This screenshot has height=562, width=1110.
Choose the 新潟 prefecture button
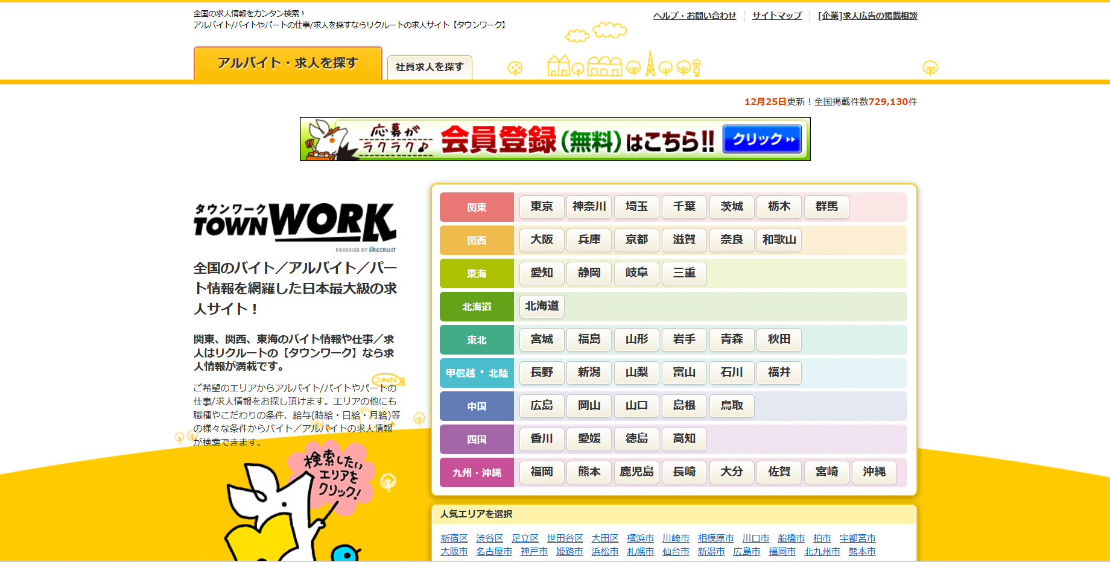point(589,373)
